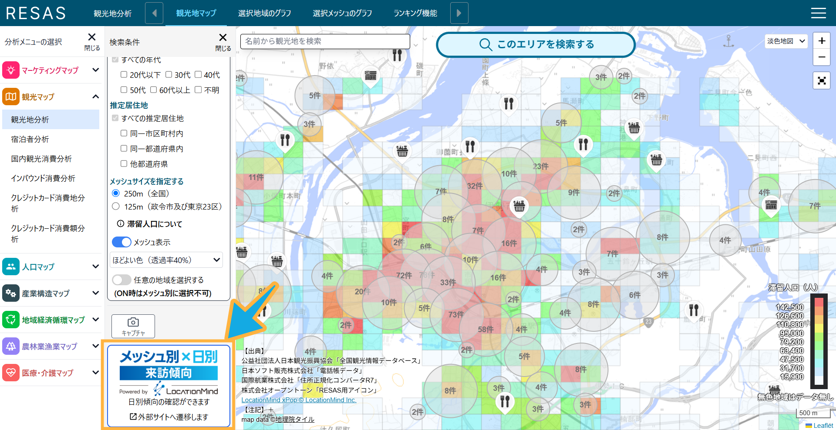Zoom out the map with minus button

click(x=822, y=57)
